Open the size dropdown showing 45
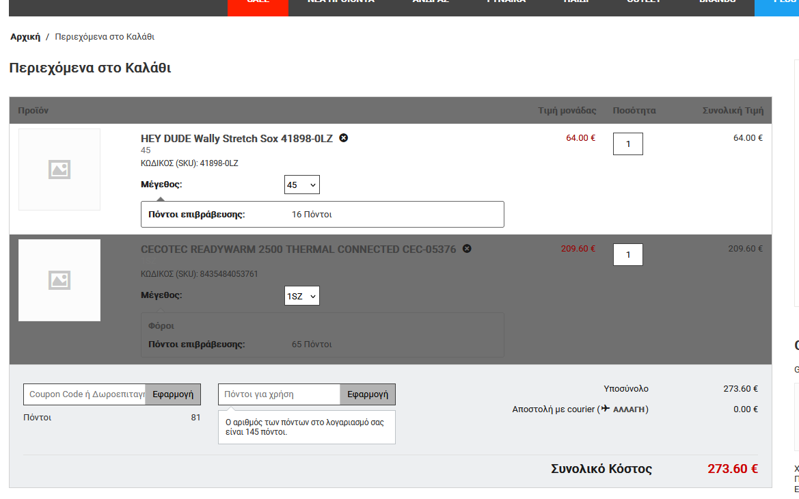The image size is (799, 499). [x=301, y=185]
